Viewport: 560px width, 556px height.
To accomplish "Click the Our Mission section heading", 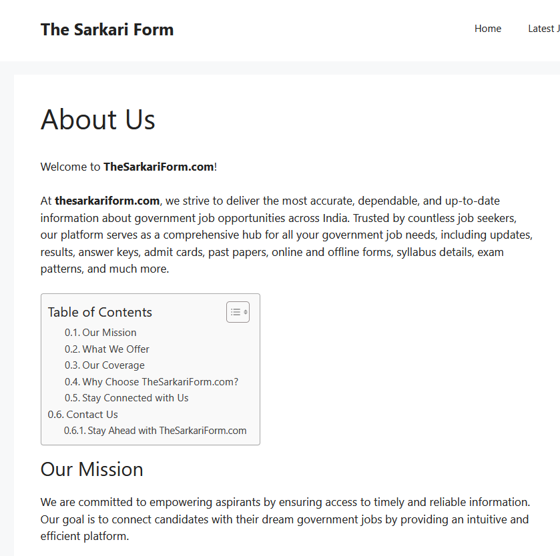I will tap(92, 469).
